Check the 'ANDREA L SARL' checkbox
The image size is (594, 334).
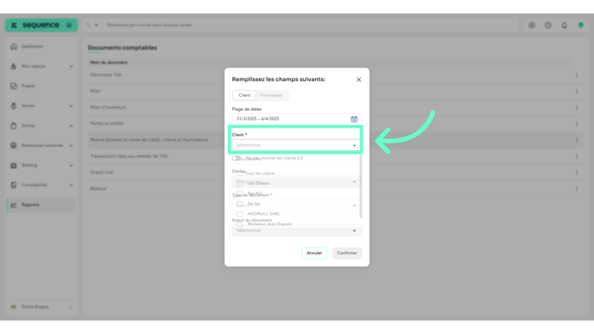pyautogui.click(x=239, y=214)
